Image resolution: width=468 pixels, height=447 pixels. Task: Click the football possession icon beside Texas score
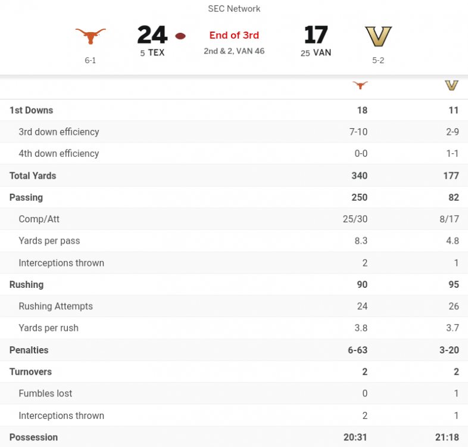[x=180, y=36]
